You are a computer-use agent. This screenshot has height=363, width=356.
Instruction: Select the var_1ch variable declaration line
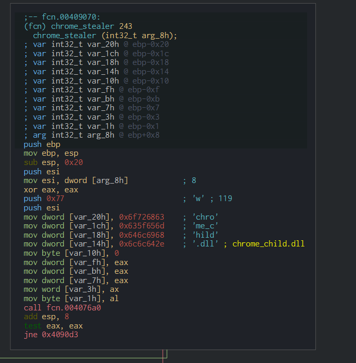96,54
